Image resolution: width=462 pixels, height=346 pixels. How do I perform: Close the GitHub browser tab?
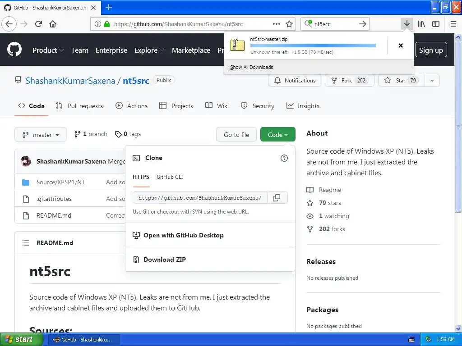(93, 8)
